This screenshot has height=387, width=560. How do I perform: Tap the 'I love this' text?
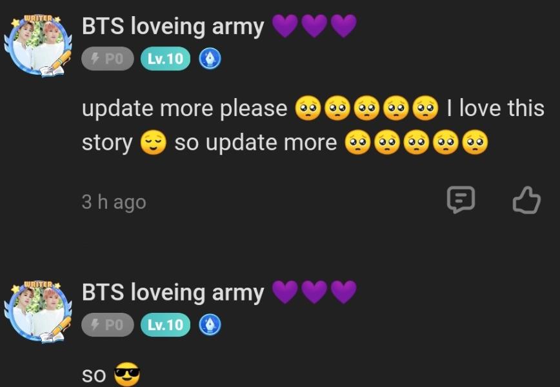click(x=495, y=108)
